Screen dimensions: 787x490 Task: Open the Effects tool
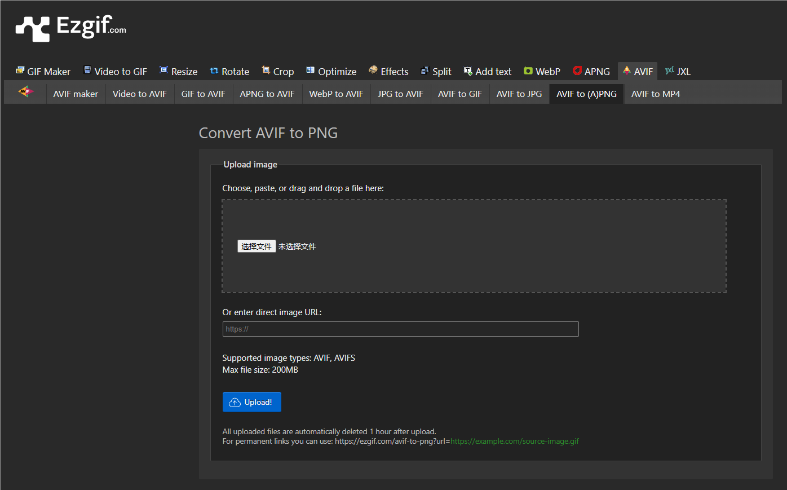pyautogui.click(x=388, y=72)
